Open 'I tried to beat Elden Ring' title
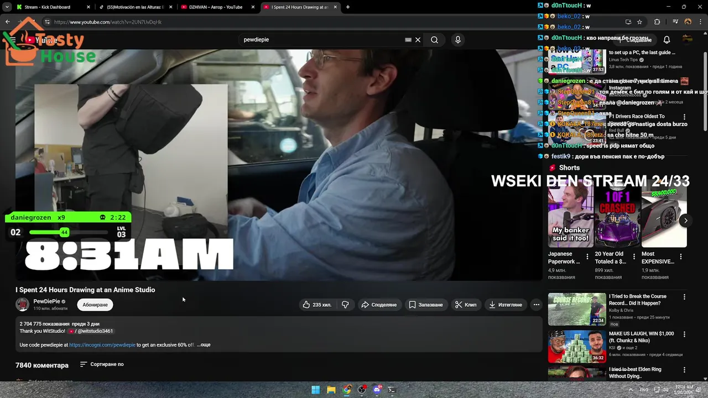The image size is (708, 398). pyautogui.click(x=635, y=373)
